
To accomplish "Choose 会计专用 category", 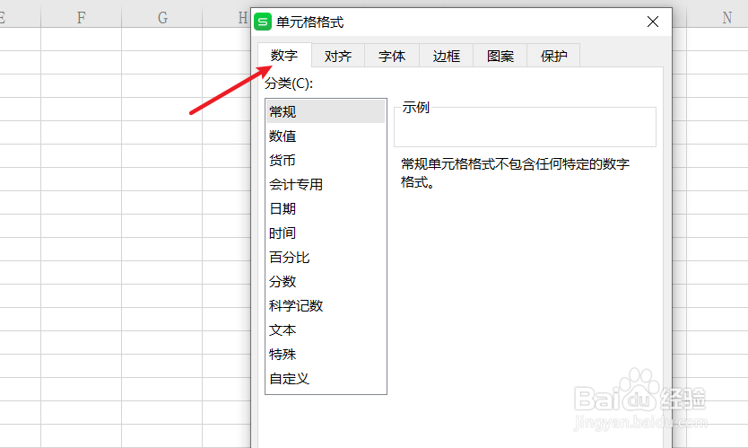I will (x=326, y=184).
